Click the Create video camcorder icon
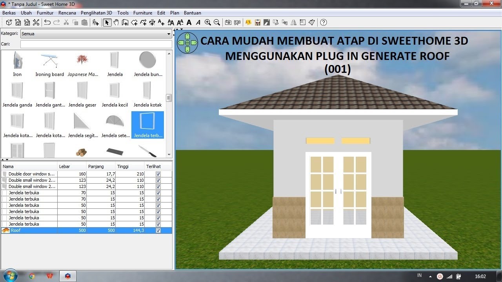 click(x=237, y=22)
